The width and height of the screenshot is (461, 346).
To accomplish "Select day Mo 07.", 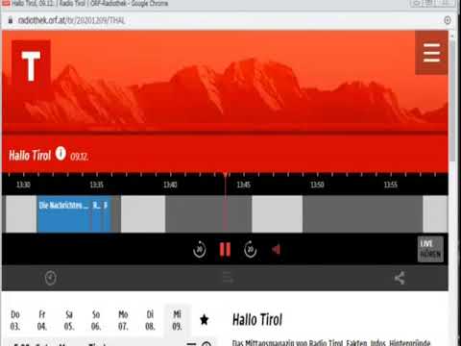I will (123, 320).
